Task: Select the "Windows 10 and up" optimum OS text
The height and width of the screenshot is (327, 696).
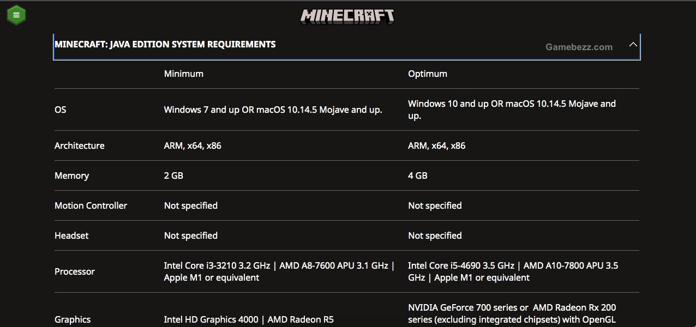Action: (512, 110)
